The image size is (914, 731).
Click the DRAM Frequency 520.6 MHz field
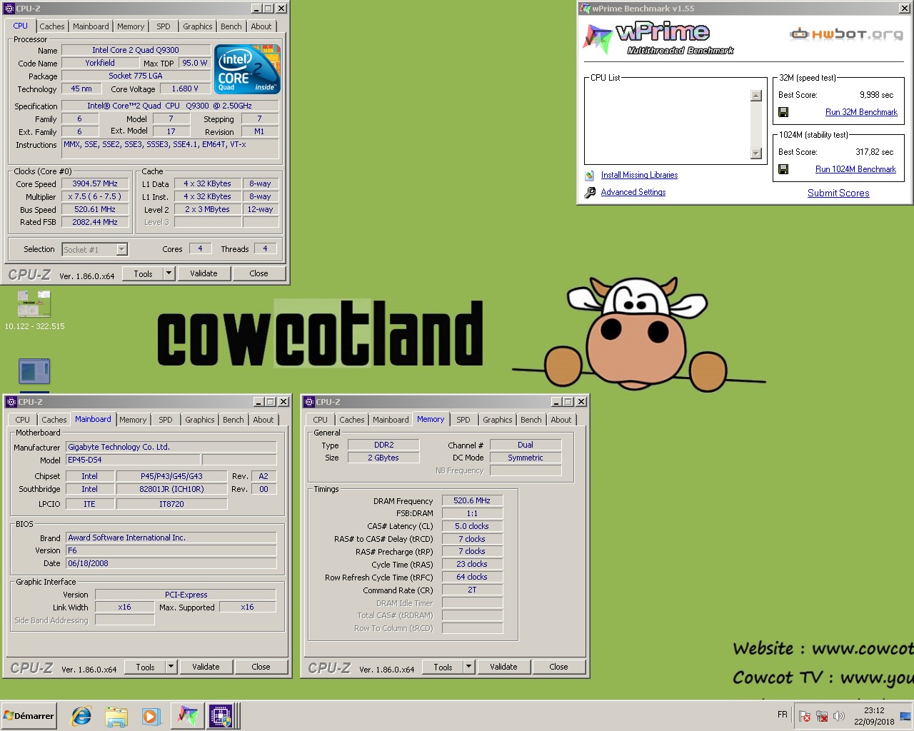click(472, 500)
